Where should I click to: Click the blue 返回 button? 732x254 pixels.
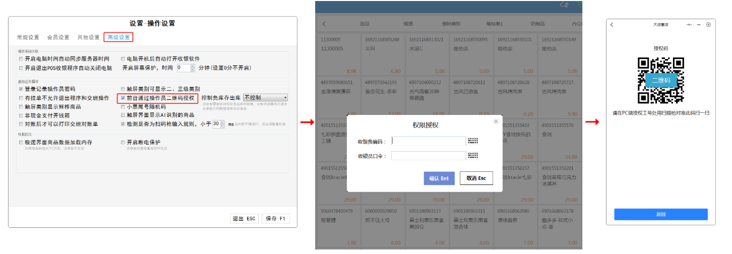[661, 214]
